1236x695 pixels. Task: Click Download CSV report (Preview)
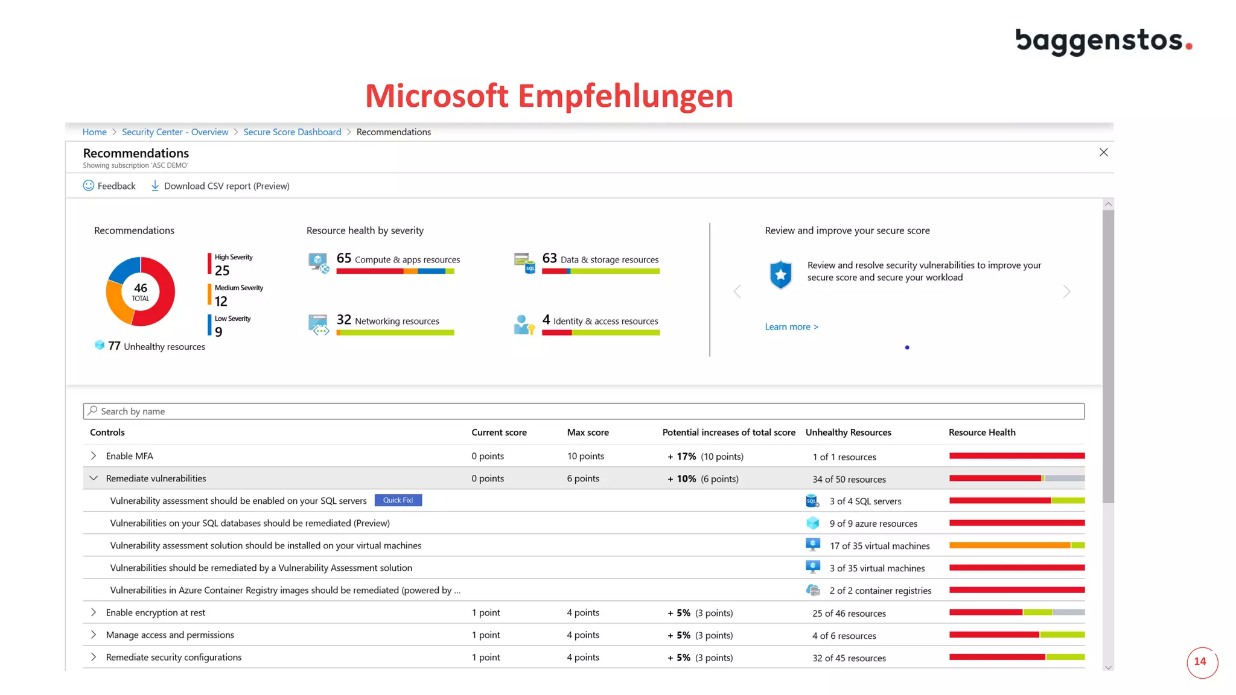220,185
